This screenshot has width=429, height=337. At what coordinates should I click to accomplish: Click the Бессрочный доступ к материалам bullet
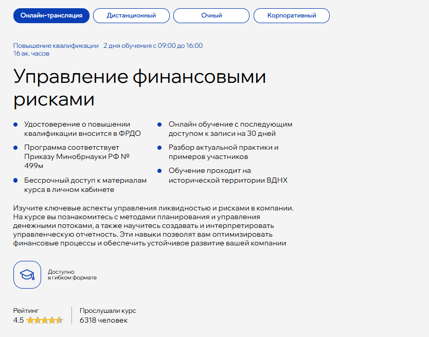[85, 185]
